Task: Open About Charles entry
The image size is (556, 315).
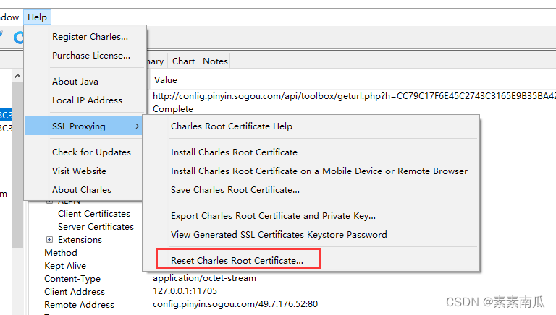Action: 82,190
